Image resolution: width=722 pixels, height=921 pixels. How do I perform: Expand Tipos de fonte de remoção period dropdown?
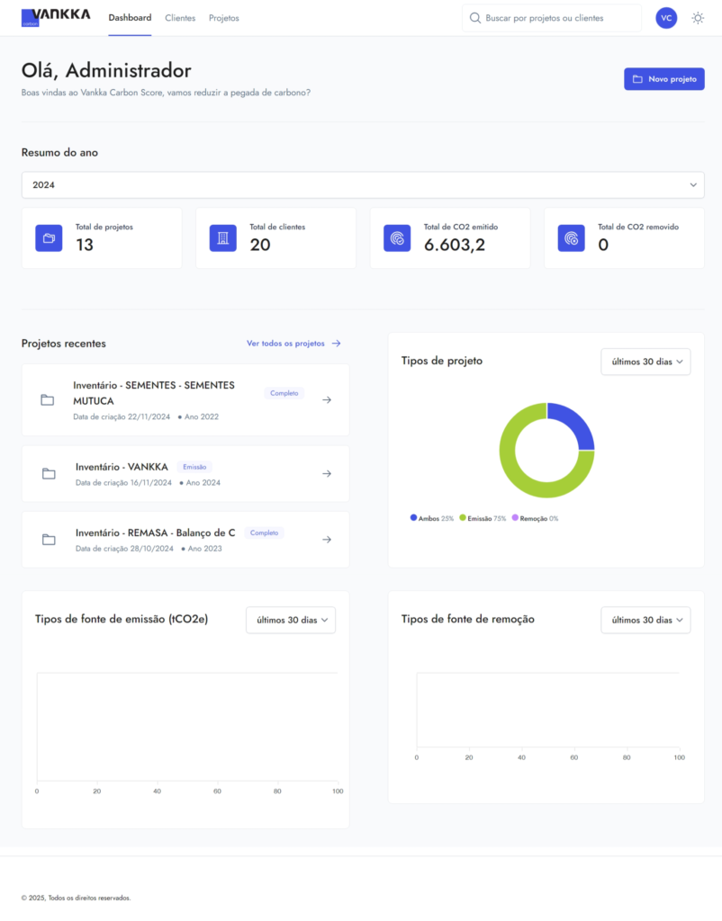coord(645,620)
